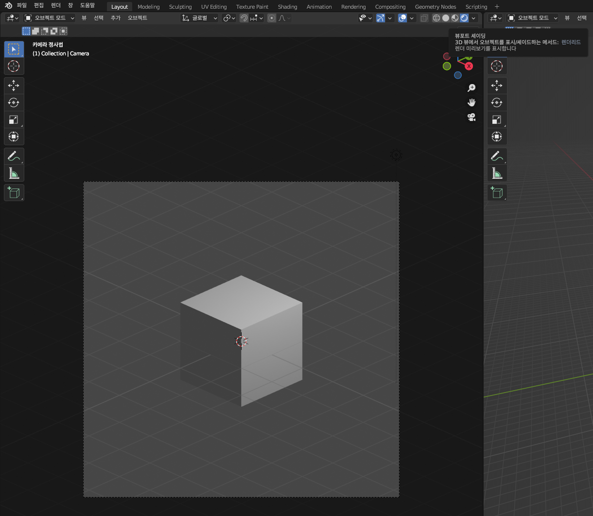Click the red X axis on gizmo
The width and height of the screenshot is (593, 516).
(469, 66)
